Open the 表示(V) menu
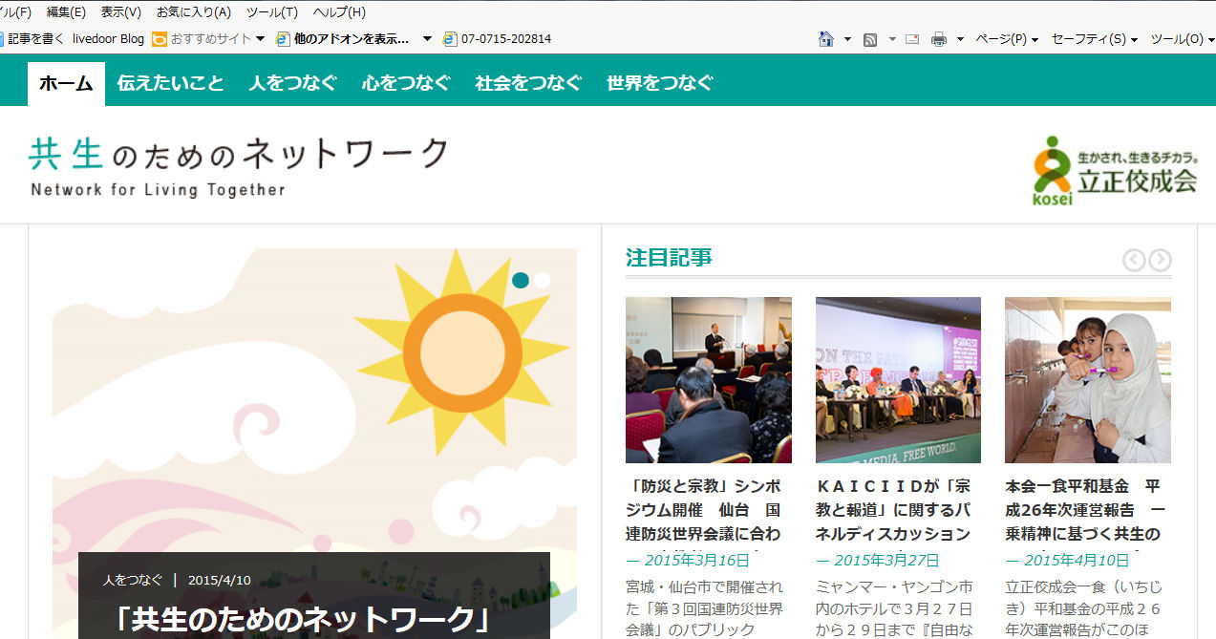The height and width of the screenshot is (639, 1216). [x=121, y=12]
